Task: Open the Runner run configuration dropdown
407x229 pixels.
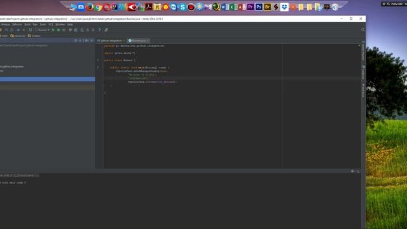Action: [x=43, y=30]
